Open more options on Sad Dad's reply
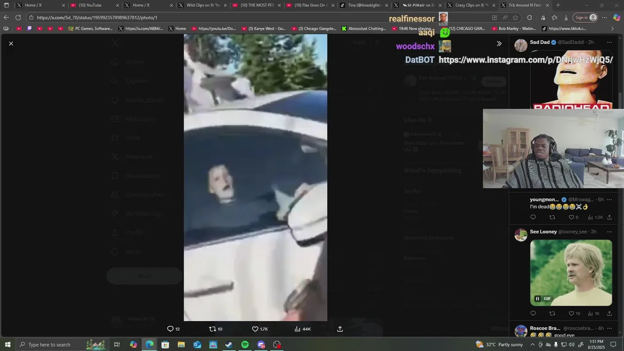 [x=609, y=42]
